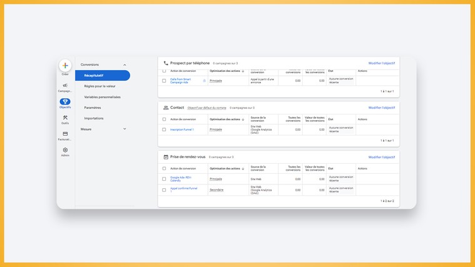Go to Règles pour la valeur
The height and width of the screenshot is (267, 475).
click(x=100, y=86)
